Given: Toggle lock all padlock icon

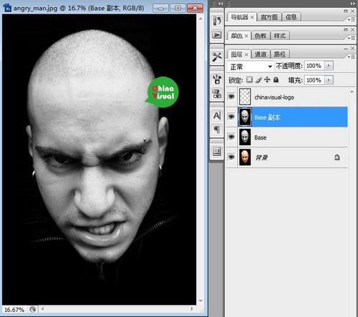Looking at the screenshot, I should (276, 79).
